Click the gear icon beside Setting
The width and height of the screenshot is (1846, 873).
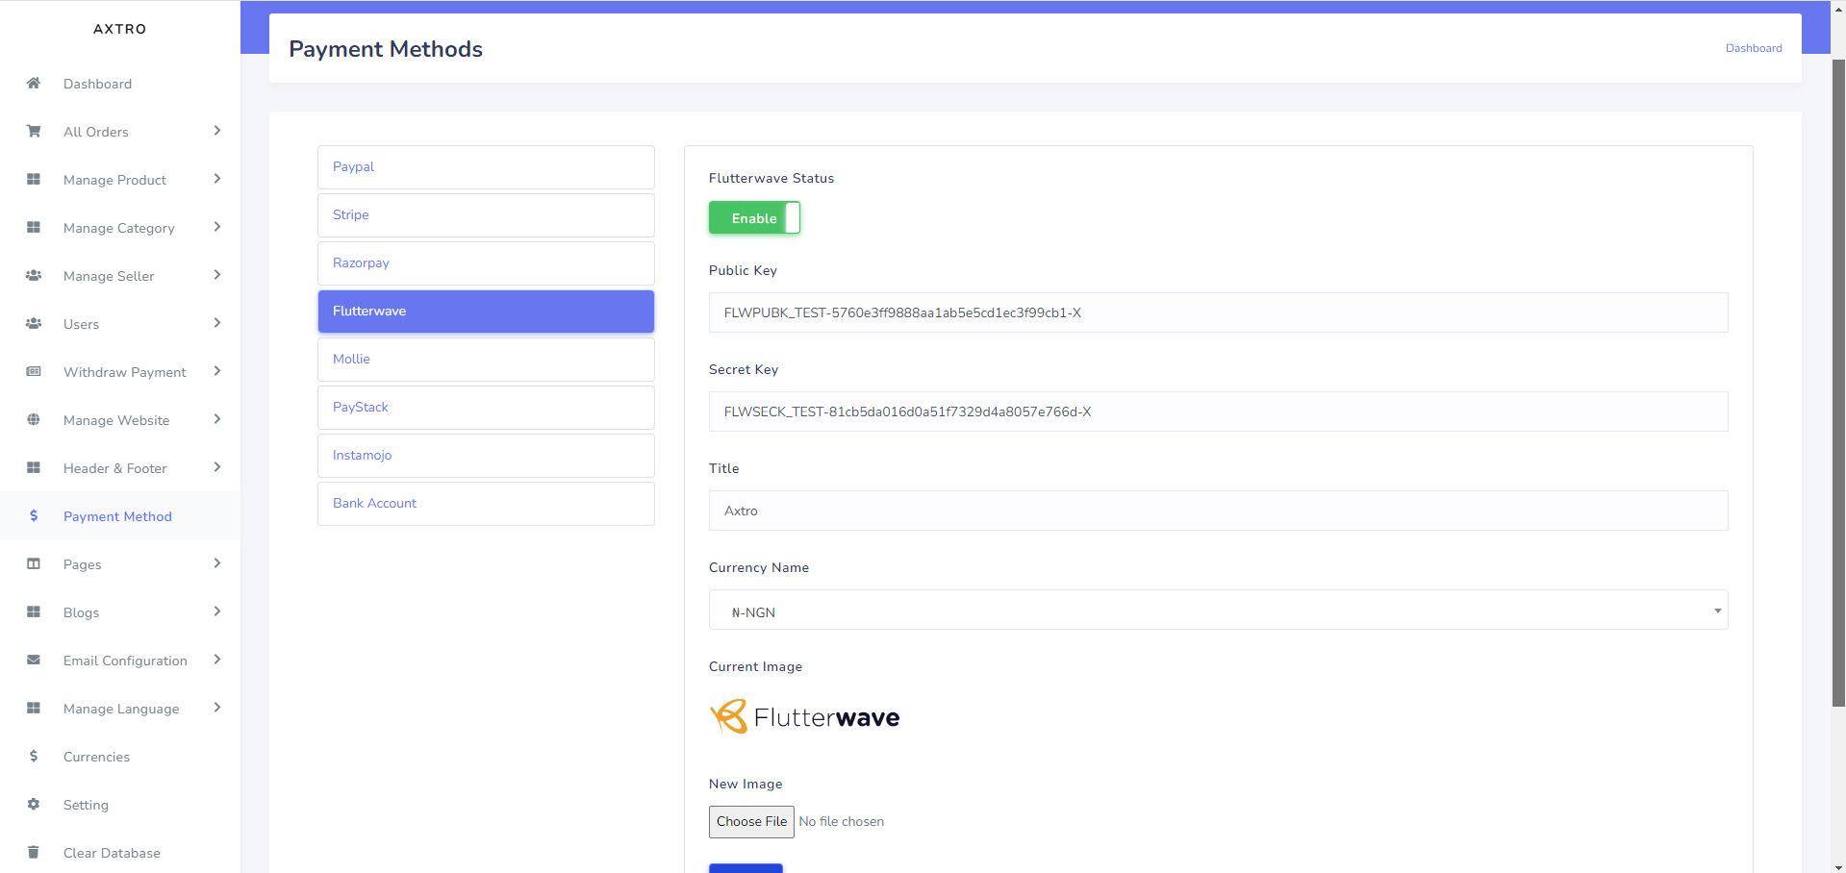coord(34,805)
